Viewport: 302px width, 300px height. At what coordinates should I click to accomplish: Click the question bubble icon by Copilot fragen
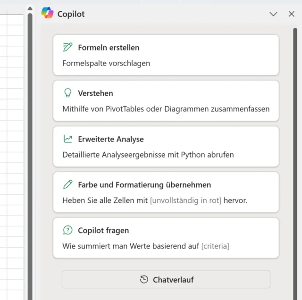(x=68, y=230)
